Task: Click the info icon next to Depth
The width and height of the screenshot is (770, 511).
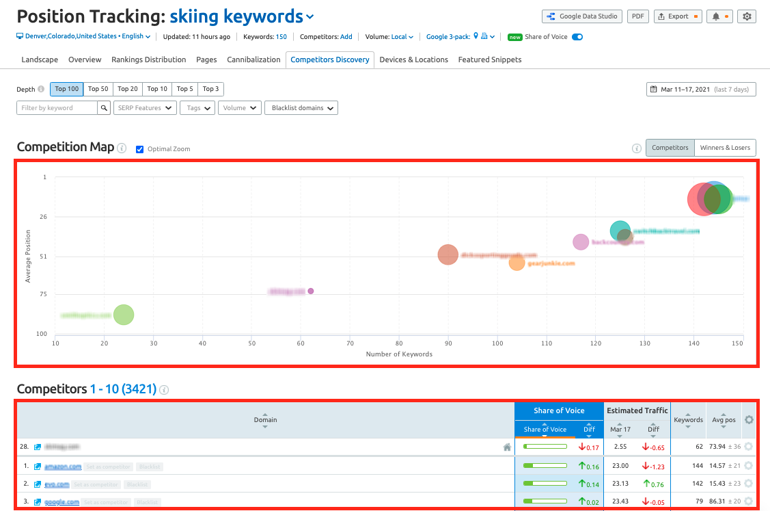Action: pyautogui.click(x=41, y=89)
